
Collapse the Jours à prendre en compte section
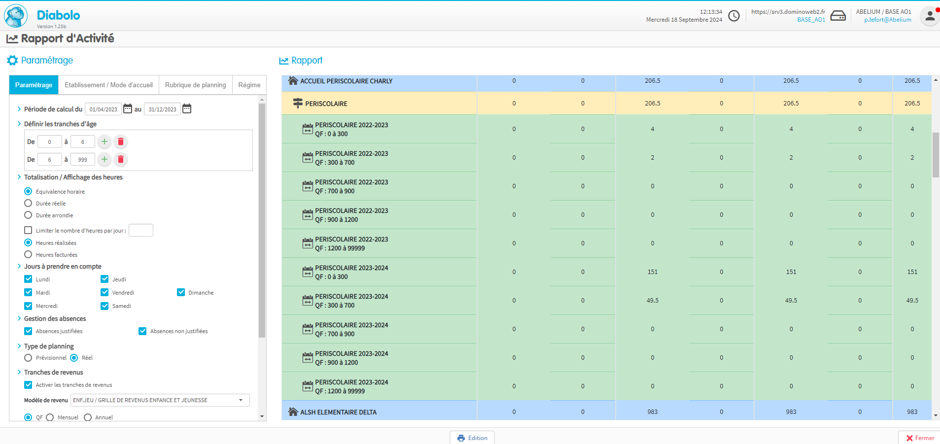click(x=19, y=267)
